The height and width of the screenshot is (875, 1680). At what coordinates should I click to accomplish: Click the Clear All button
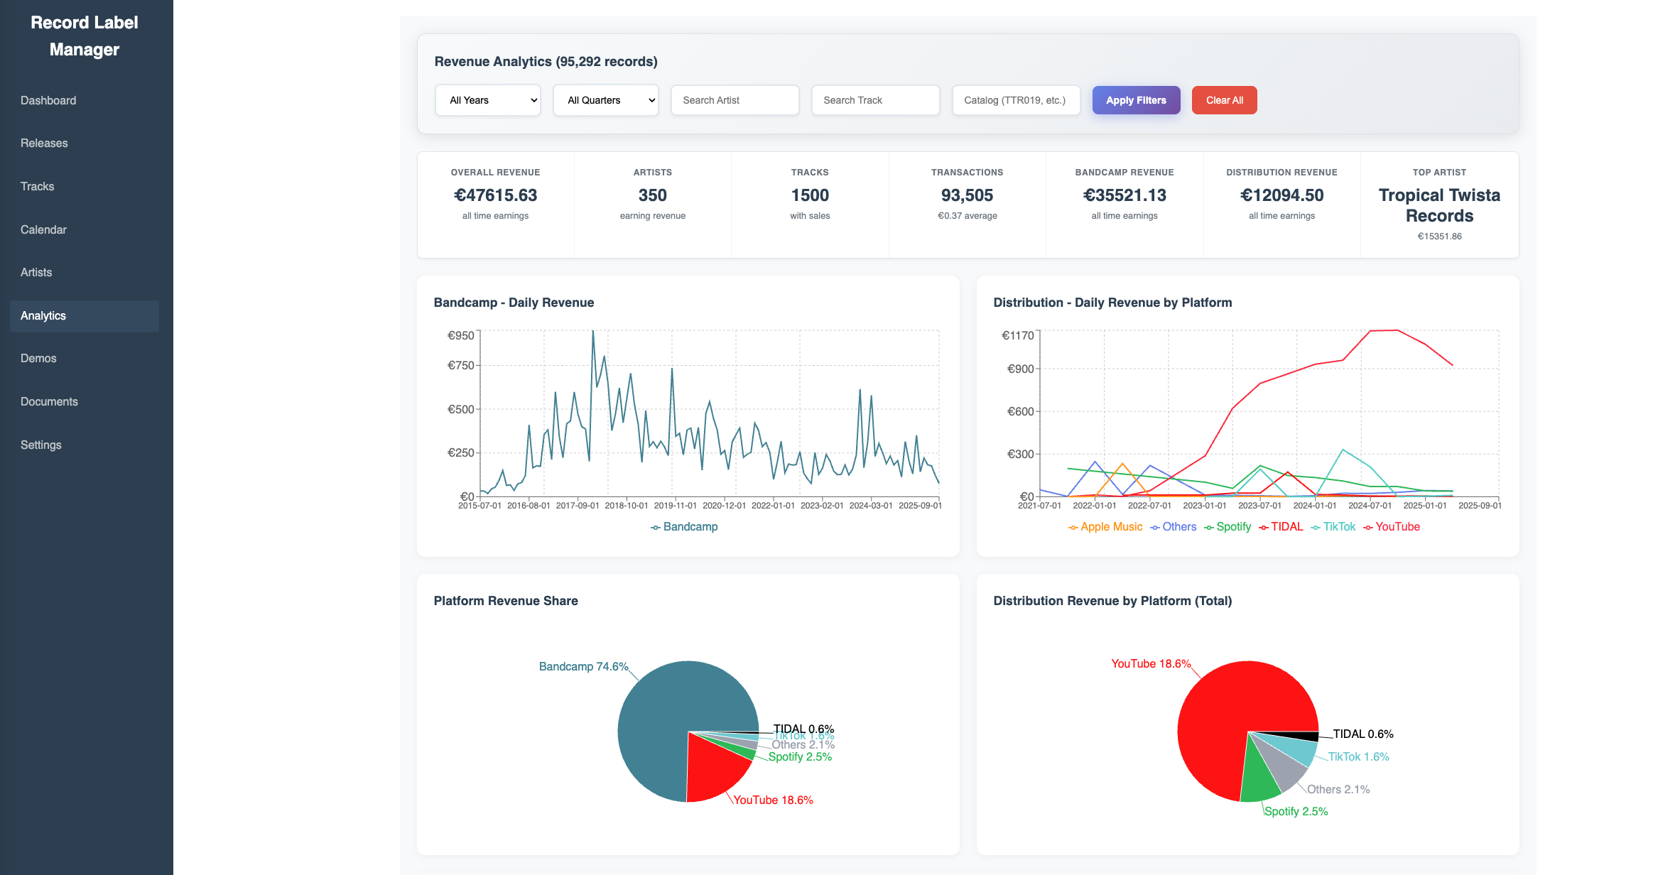pyautogui.click(x=1224, y=100)
